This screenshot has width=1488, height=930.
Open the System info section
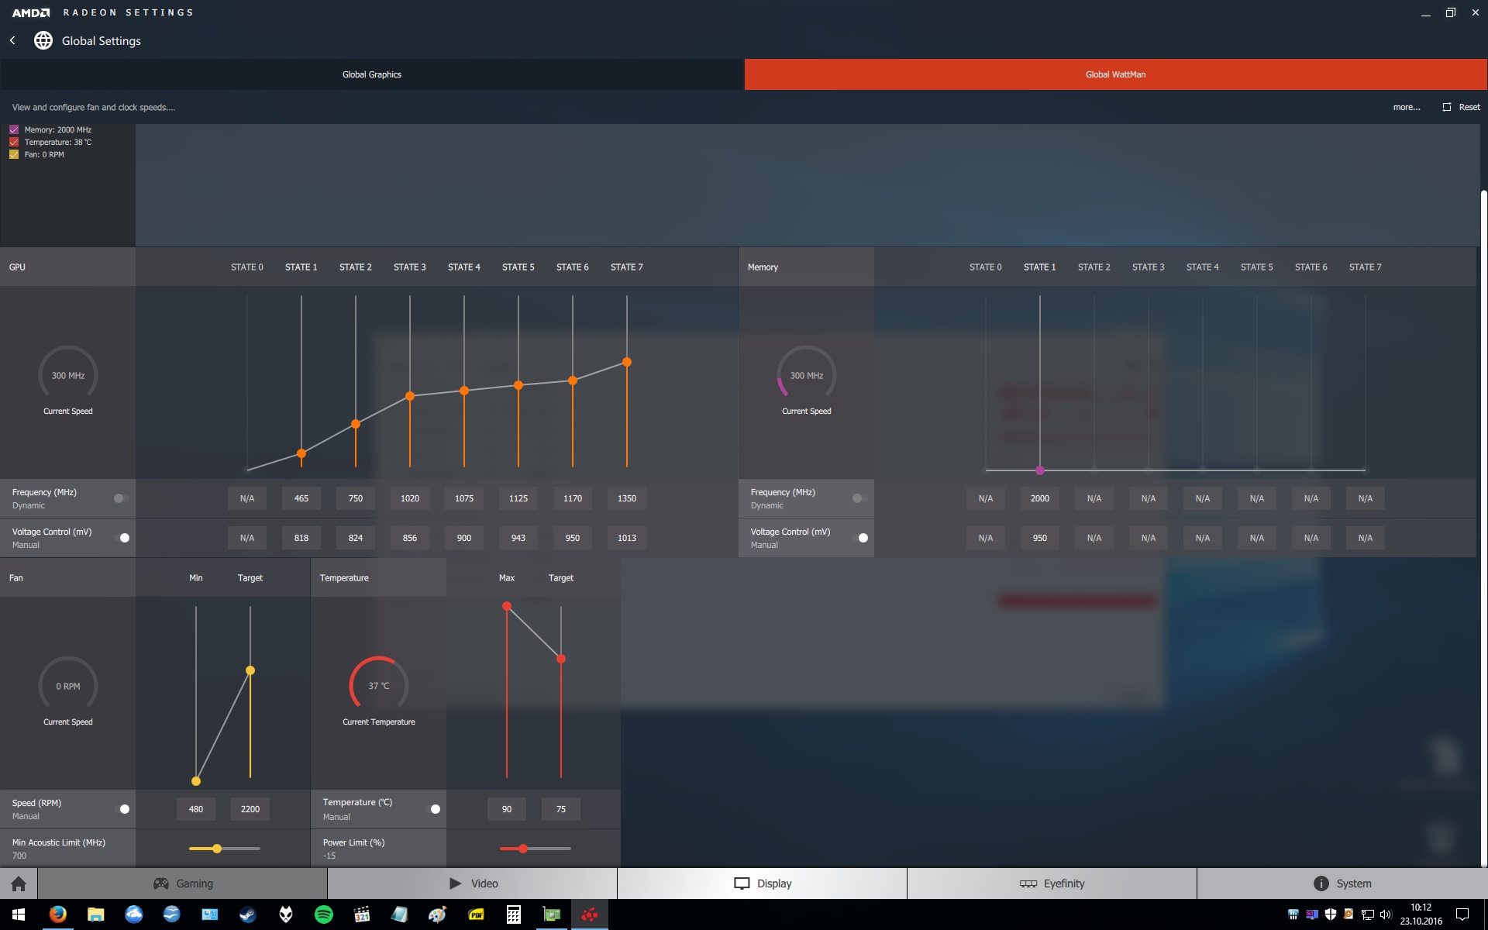tap(1342, 883)
